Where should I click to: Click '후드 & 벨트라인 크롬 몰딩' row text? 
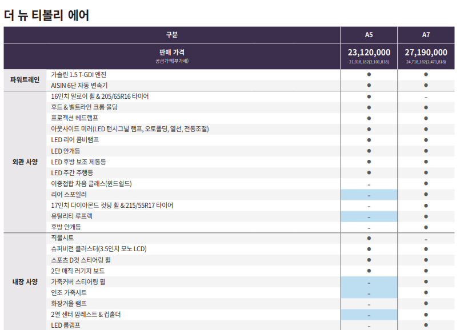pyautogui.click(x=84, y=107)
